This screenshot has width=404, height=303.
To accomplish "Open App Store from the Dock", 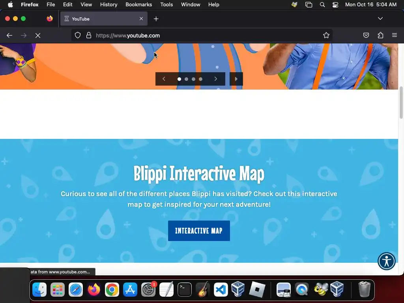I will [130, 290].
